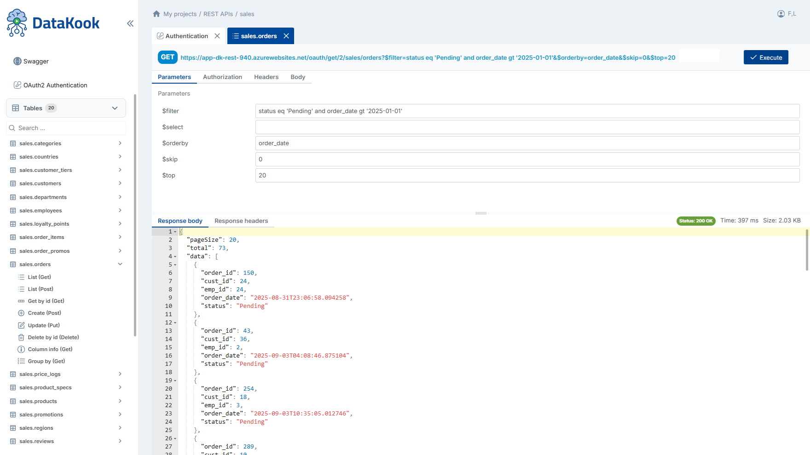
Task: Select the Parameters tab
Action: pos(174,77)
